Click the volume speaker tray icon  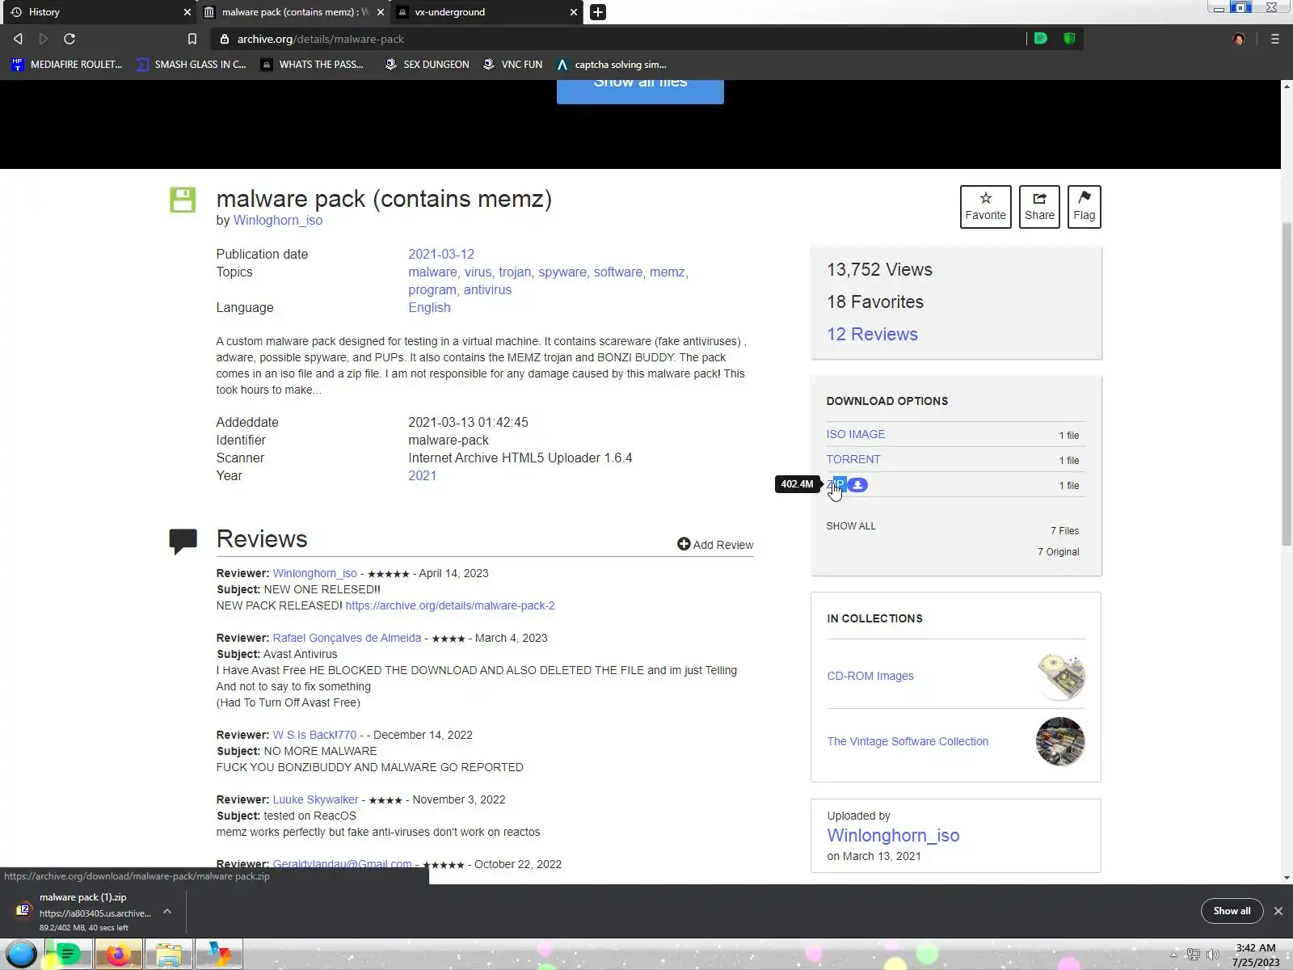(1212, 955)
